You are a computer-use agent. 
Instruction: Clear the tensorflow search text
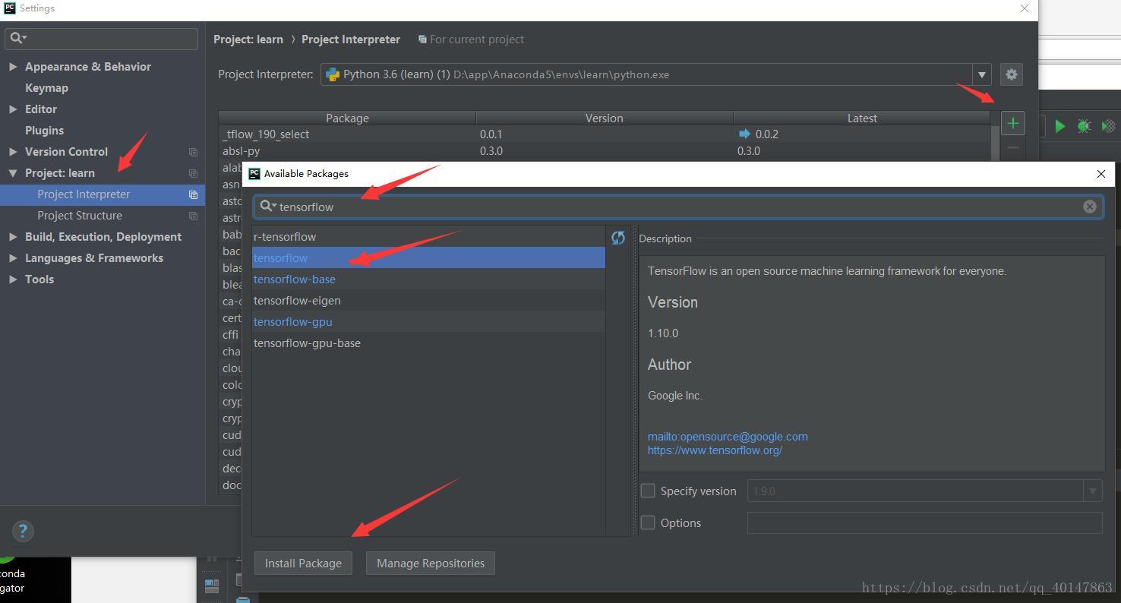click(x=1089, y=207)
